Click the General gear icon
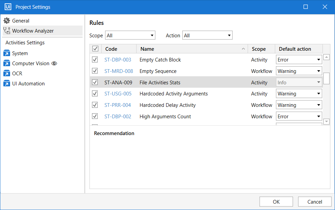Viewport: 335px width, 210px height. click(7, 21)
